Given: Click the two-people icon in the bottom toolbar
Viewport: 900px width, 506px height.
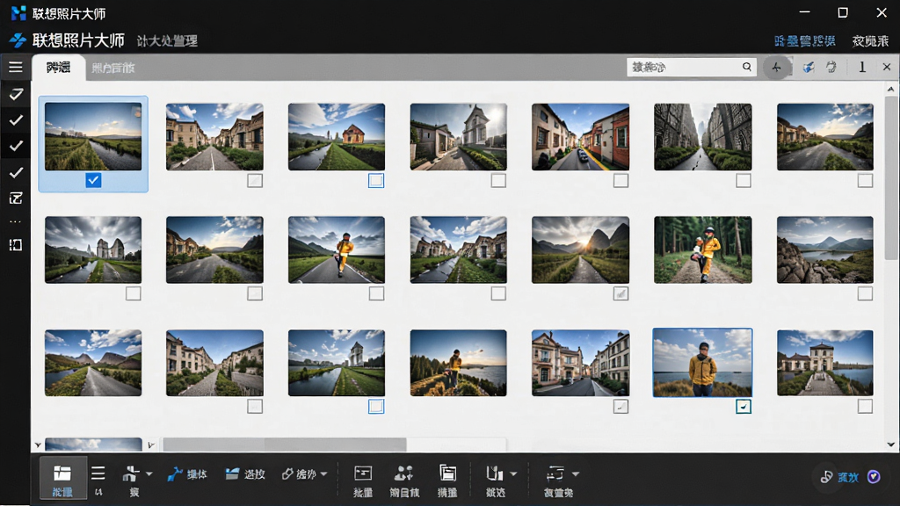Looking at the screenshot, I should click(404, 473).
